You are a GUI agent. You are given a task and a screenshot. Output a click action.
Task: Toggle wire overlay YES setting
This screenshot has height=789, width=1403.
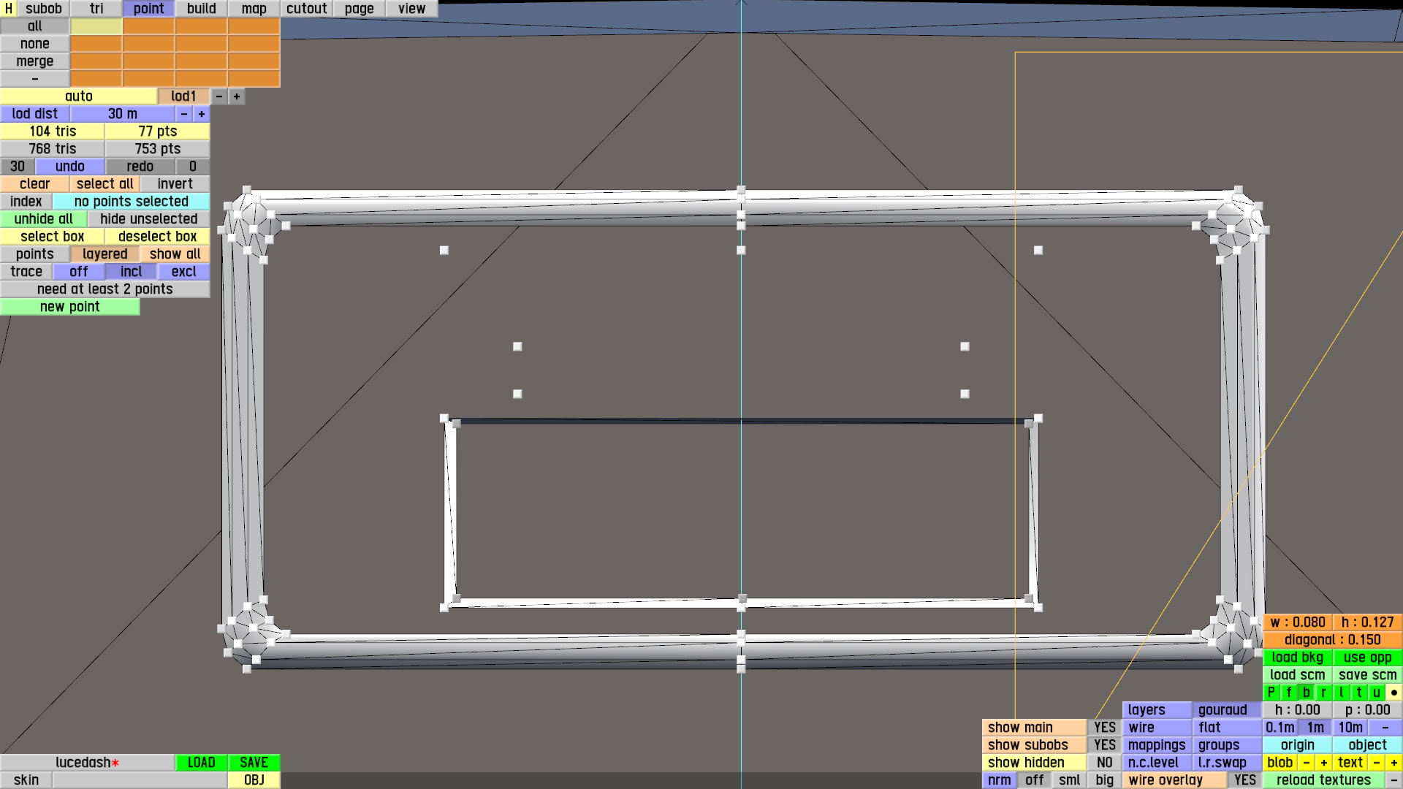point(1244,780)
